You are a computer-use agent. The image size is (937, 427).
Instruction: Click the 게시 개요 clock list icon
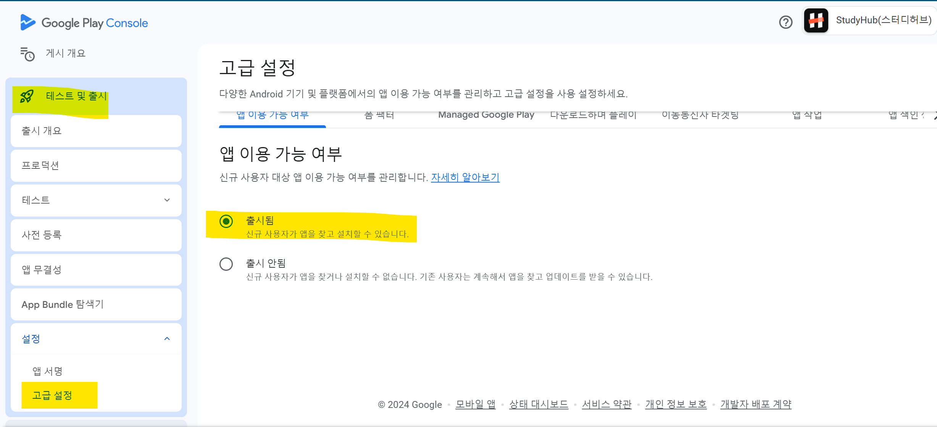[x=27, y=54]
